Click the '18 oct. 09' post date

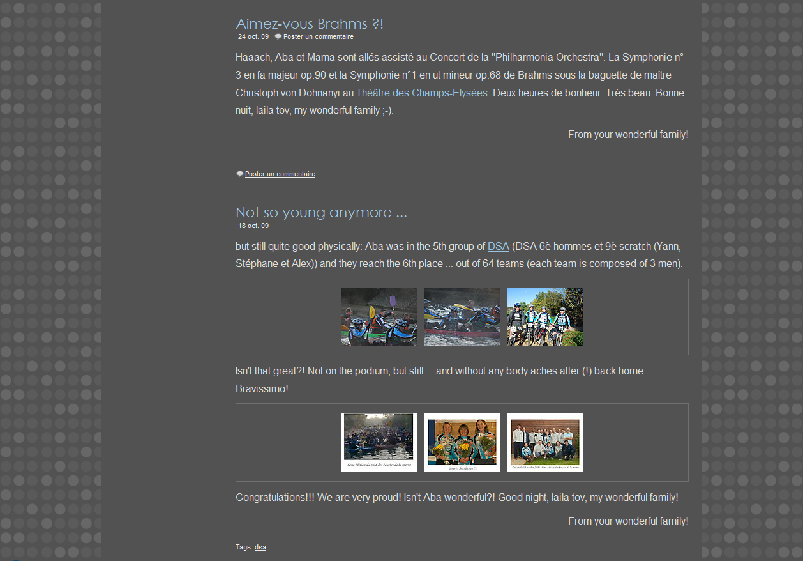tap(253, 226)
